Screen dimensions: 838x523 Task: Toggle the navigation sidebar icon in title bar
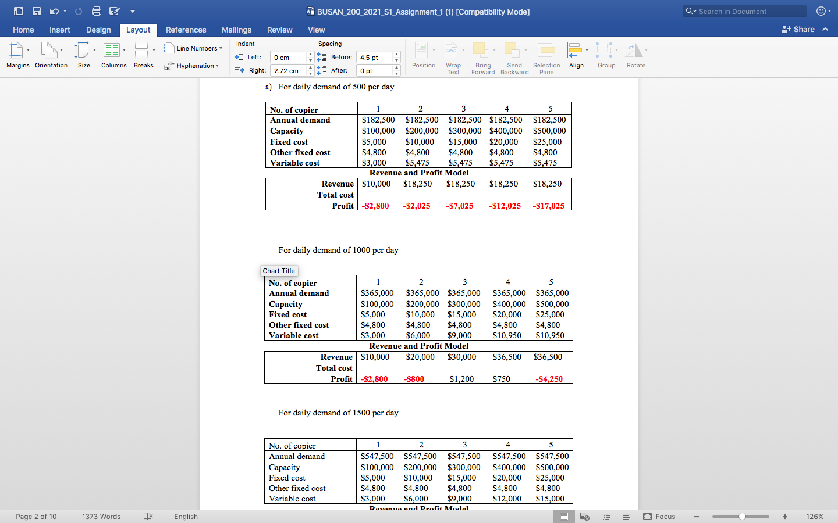click(19, 11)
